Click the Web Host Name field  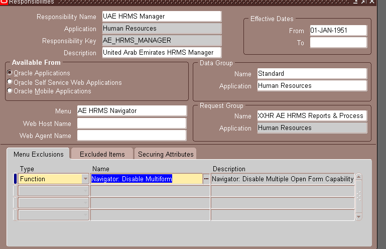coord(132,123)
